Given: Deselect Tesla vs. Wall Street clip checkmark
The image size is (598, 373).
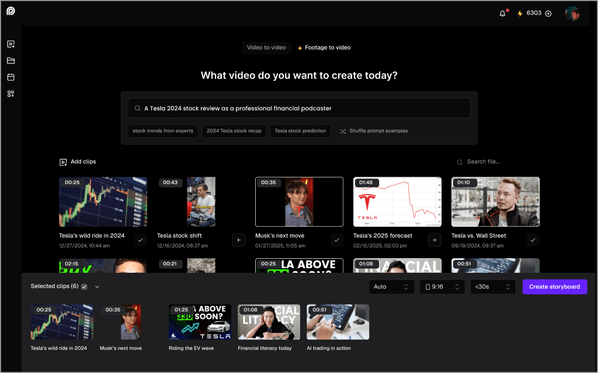Looking at the screenshot, I should coord(533,240).
